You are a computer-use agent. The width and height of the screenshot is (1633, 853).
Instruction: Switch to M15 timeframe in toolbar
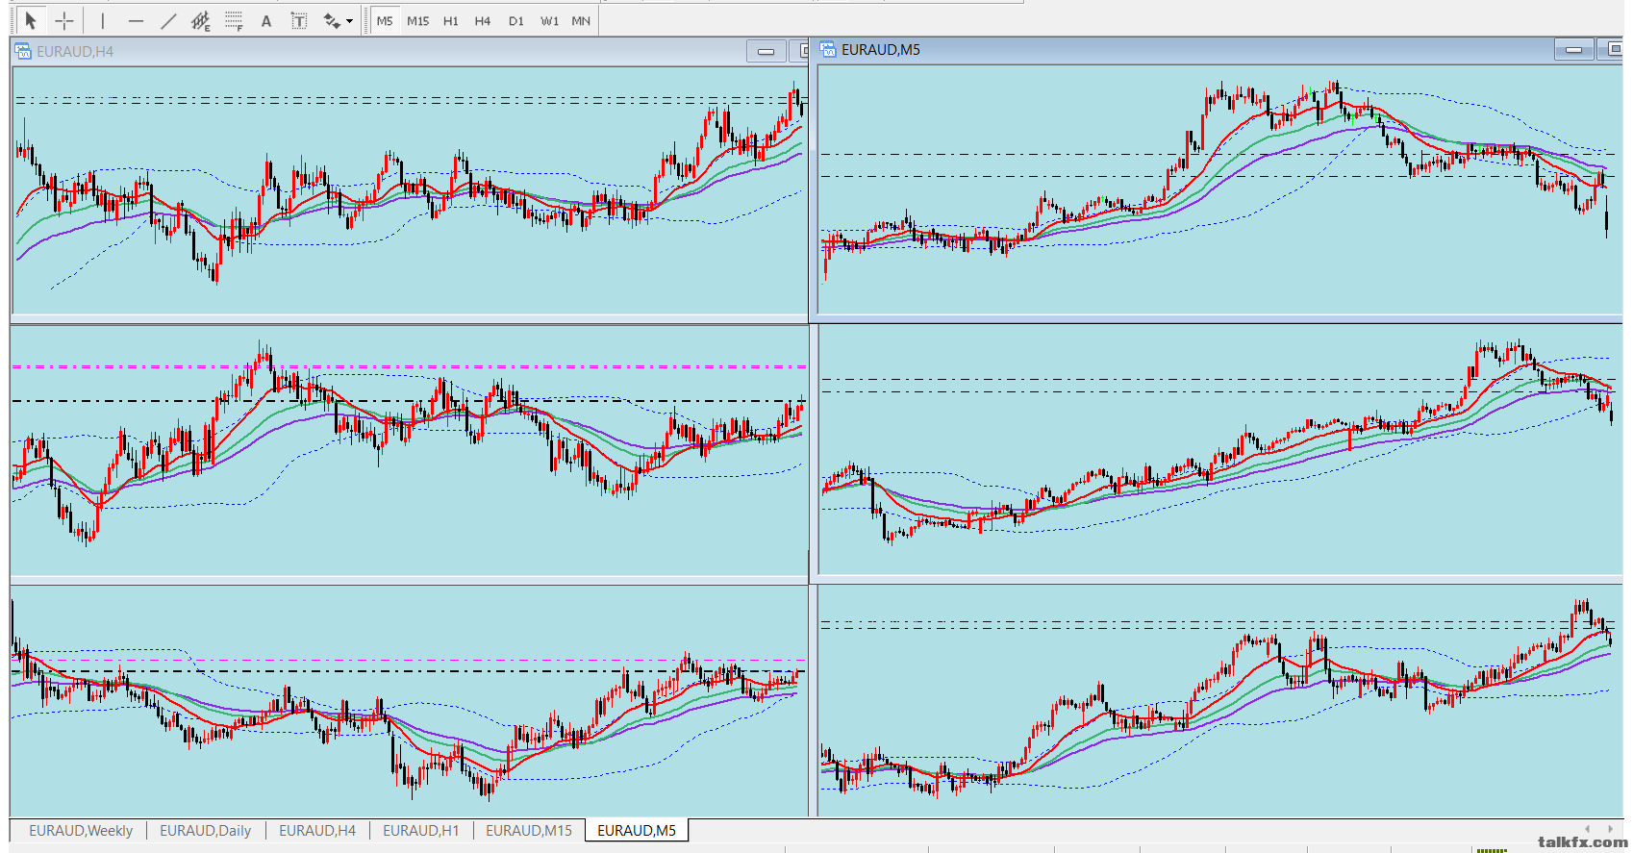(x=418, y=20)
